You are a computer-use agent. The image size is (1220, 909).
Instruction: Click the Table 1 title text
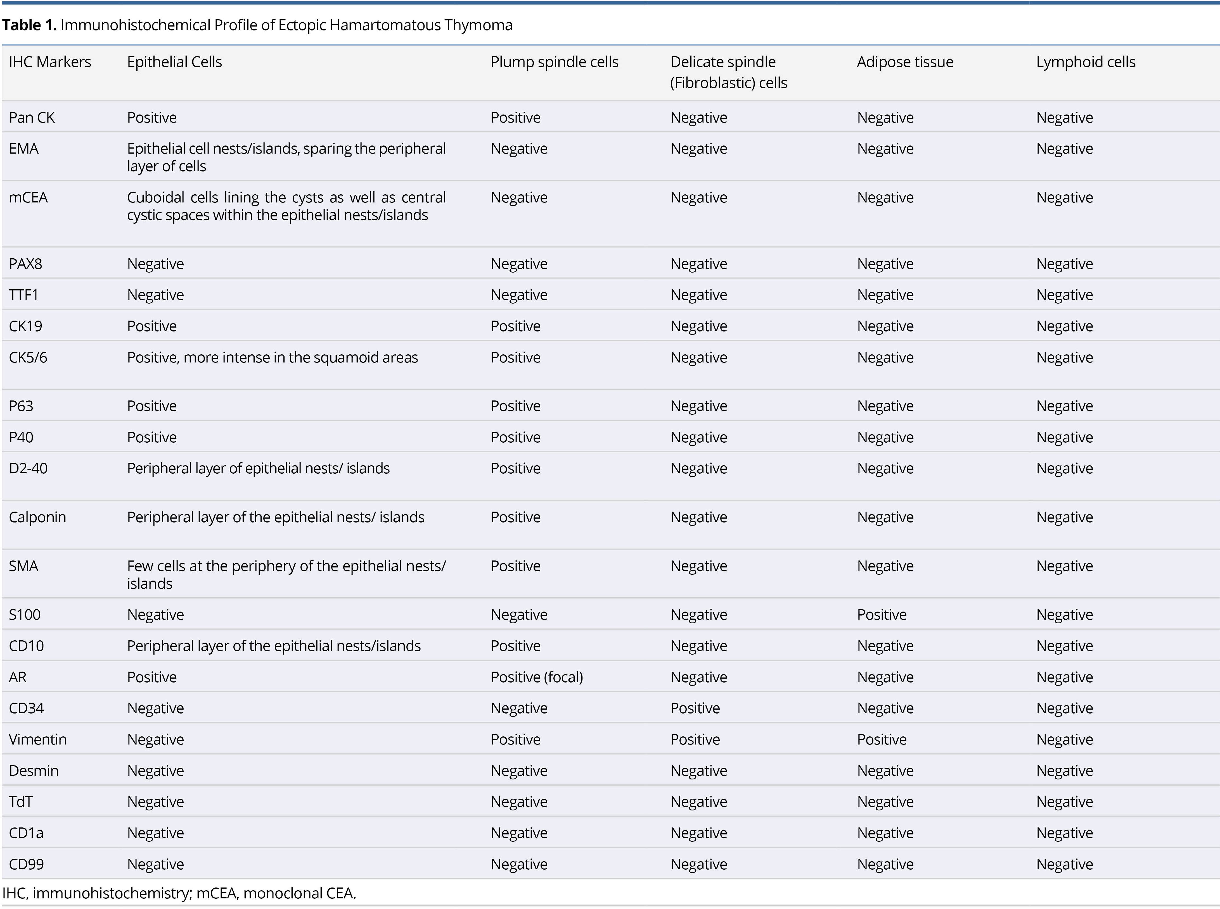pyautogui.click(x=257, y=25)
